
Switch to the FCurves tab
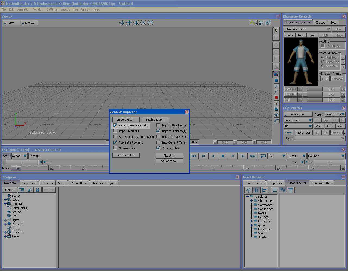(x=47, y=183)
